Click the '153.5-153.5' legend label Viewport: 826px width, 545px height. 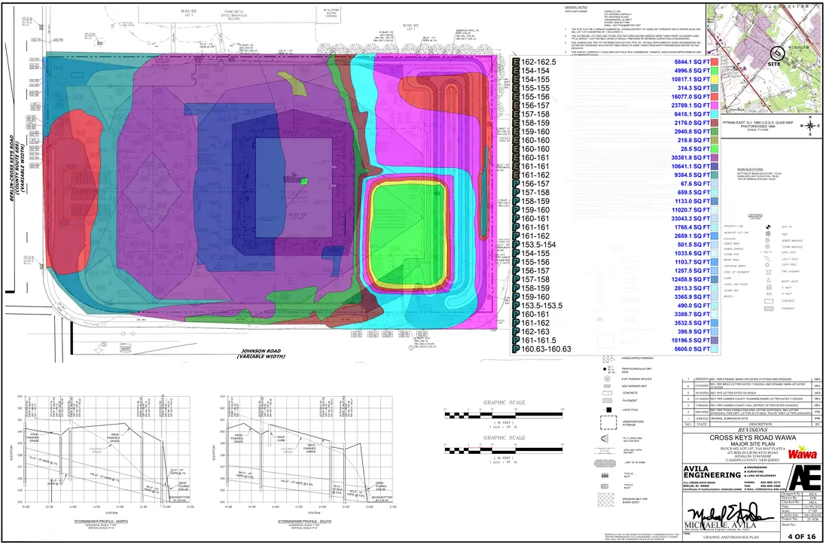[x=541, y=306]
